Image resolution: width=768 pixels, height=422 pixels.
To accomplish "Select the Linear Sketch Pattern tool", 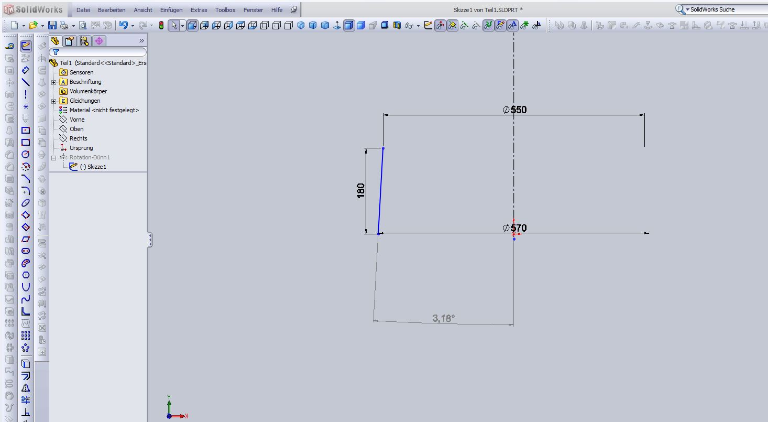I will pos(26,336).
